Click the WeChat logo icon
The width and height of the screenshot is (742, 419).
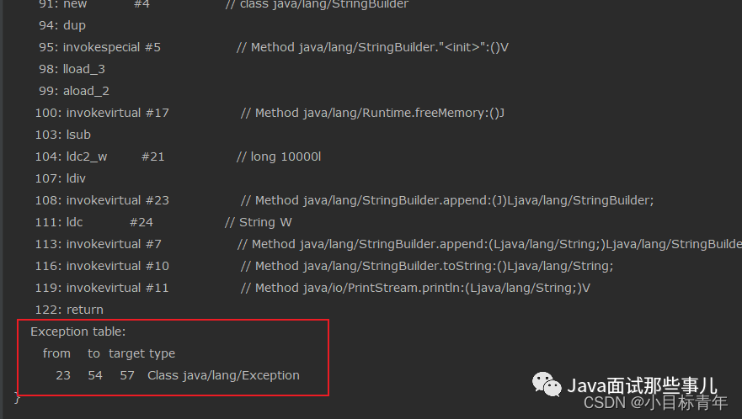click(x=547, y=384)
